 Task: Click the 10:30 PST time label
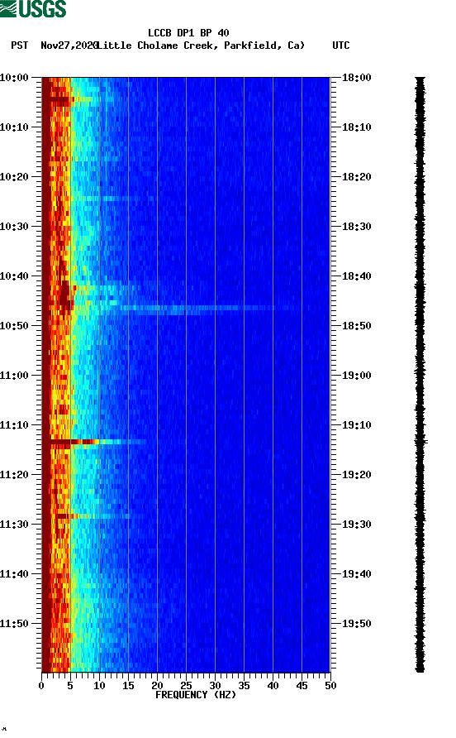[14, 227]
